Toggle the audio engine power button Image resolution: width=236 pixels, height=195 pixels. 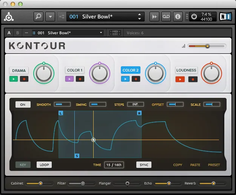pos(194,17)
